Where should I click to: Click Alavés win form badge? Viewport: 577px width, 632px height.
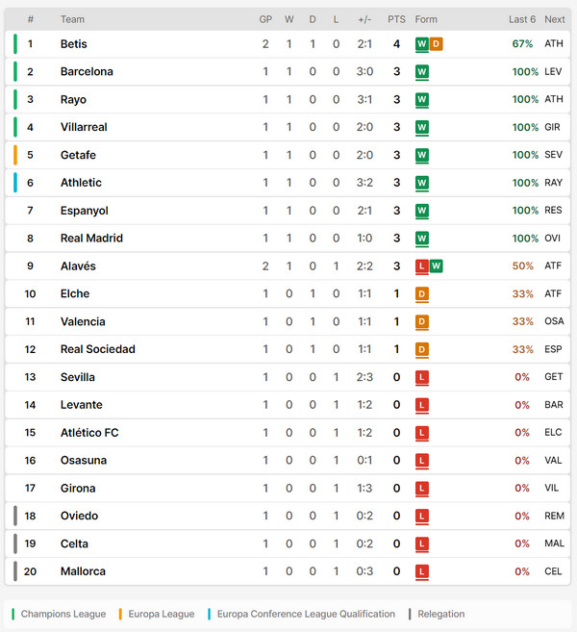(x=436, y=266)
